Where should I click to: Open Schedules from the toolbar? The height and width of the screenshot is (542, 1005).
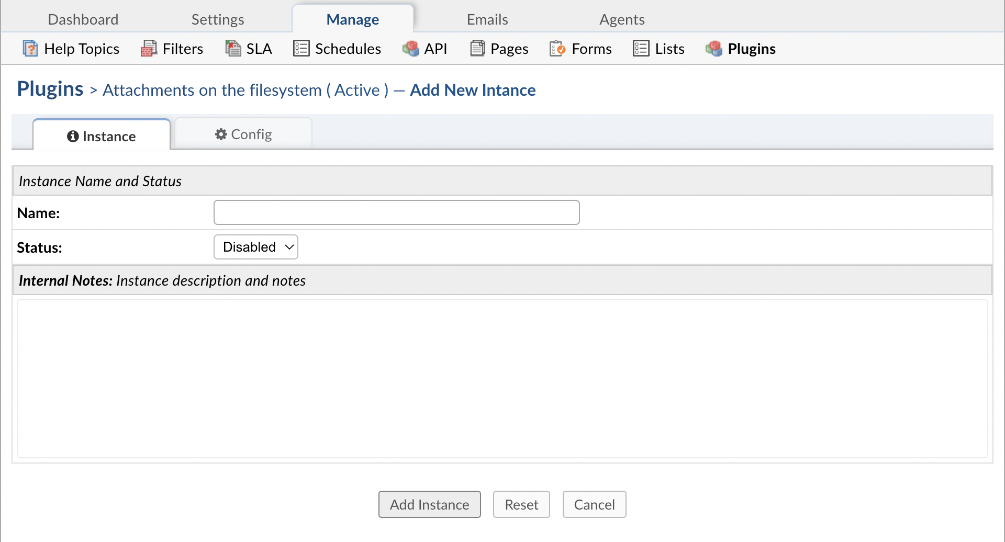click(301, 48)
